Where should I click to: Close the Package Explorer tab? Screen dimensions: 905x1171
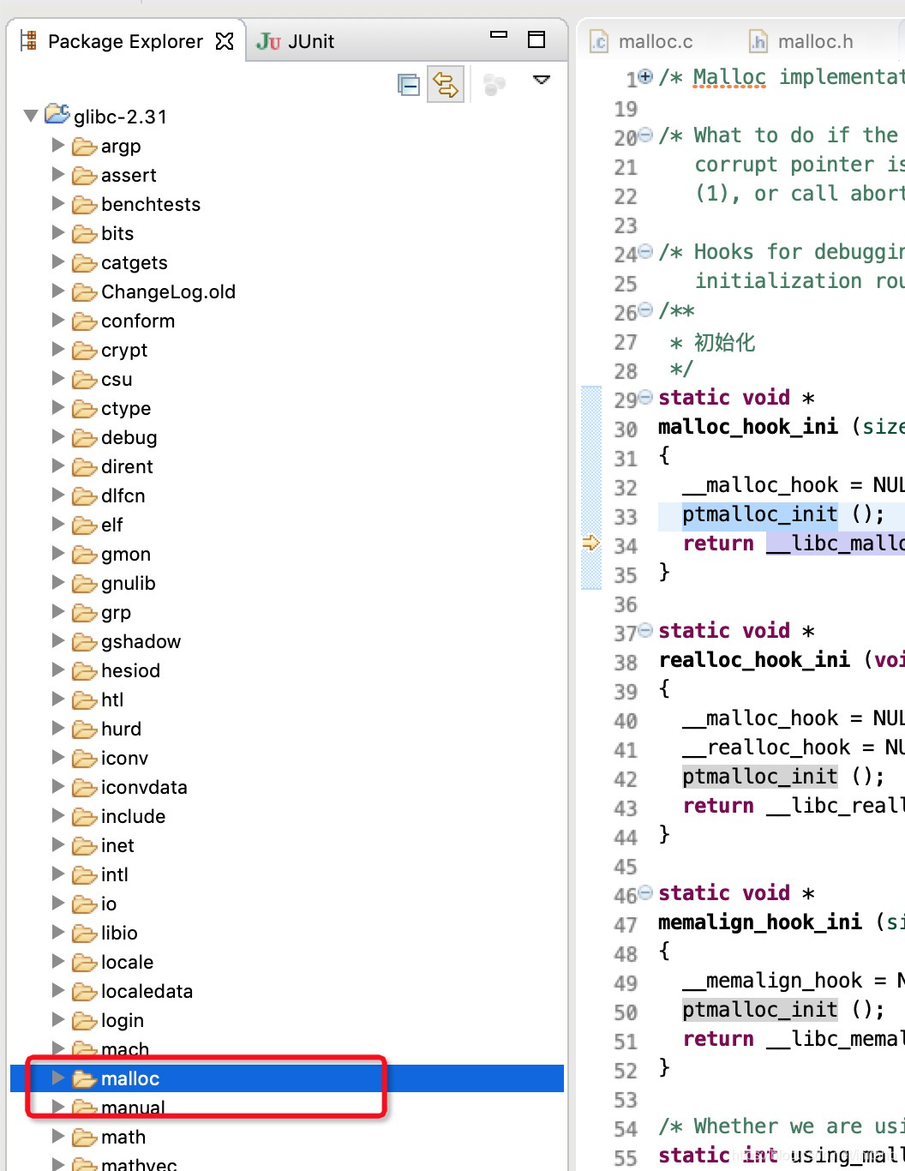pyautogui.click(x=225, y=41)
